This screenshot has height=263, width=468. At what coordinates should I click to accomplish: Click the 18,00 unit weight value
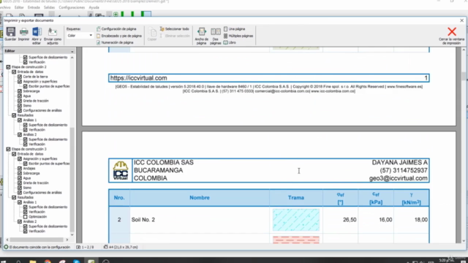point(421,220)
